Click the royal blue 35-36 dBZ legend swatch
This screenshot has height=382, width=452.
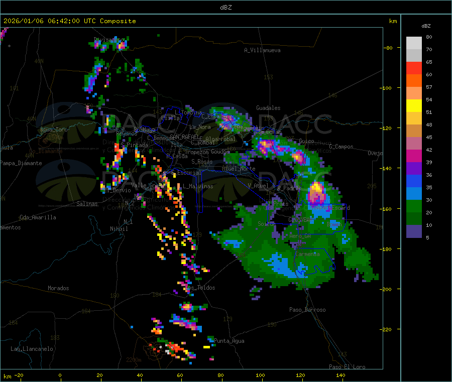pyautogui.click(x=414, y=181)
